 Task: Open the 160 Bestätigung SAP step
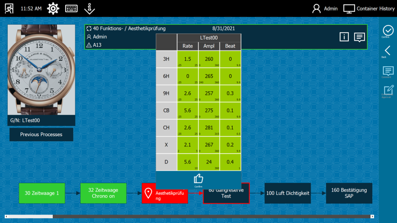point(349,193)
